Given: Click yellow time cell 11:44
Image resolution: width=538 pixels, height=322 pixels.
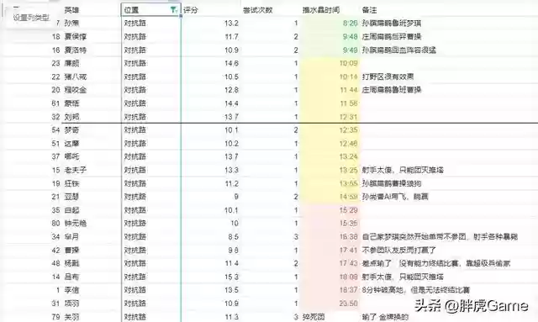Looking at the screenshot, I should point(348,90).
